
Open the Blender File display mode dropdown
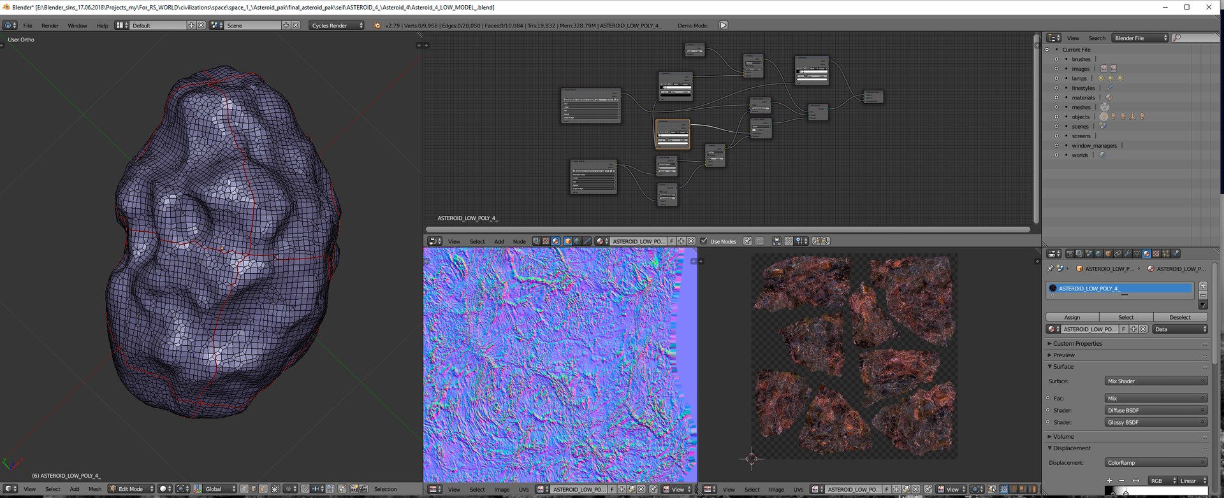1140,38
